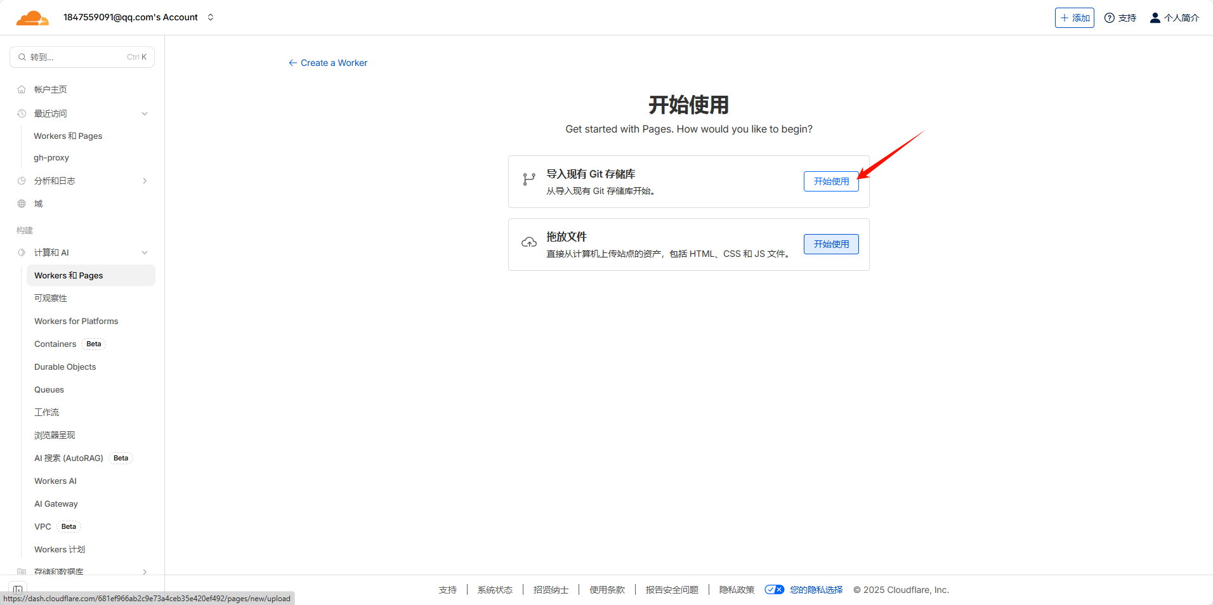
Task: Click 开始使用 for drag-and-drop files
Action: click(830, 244)
